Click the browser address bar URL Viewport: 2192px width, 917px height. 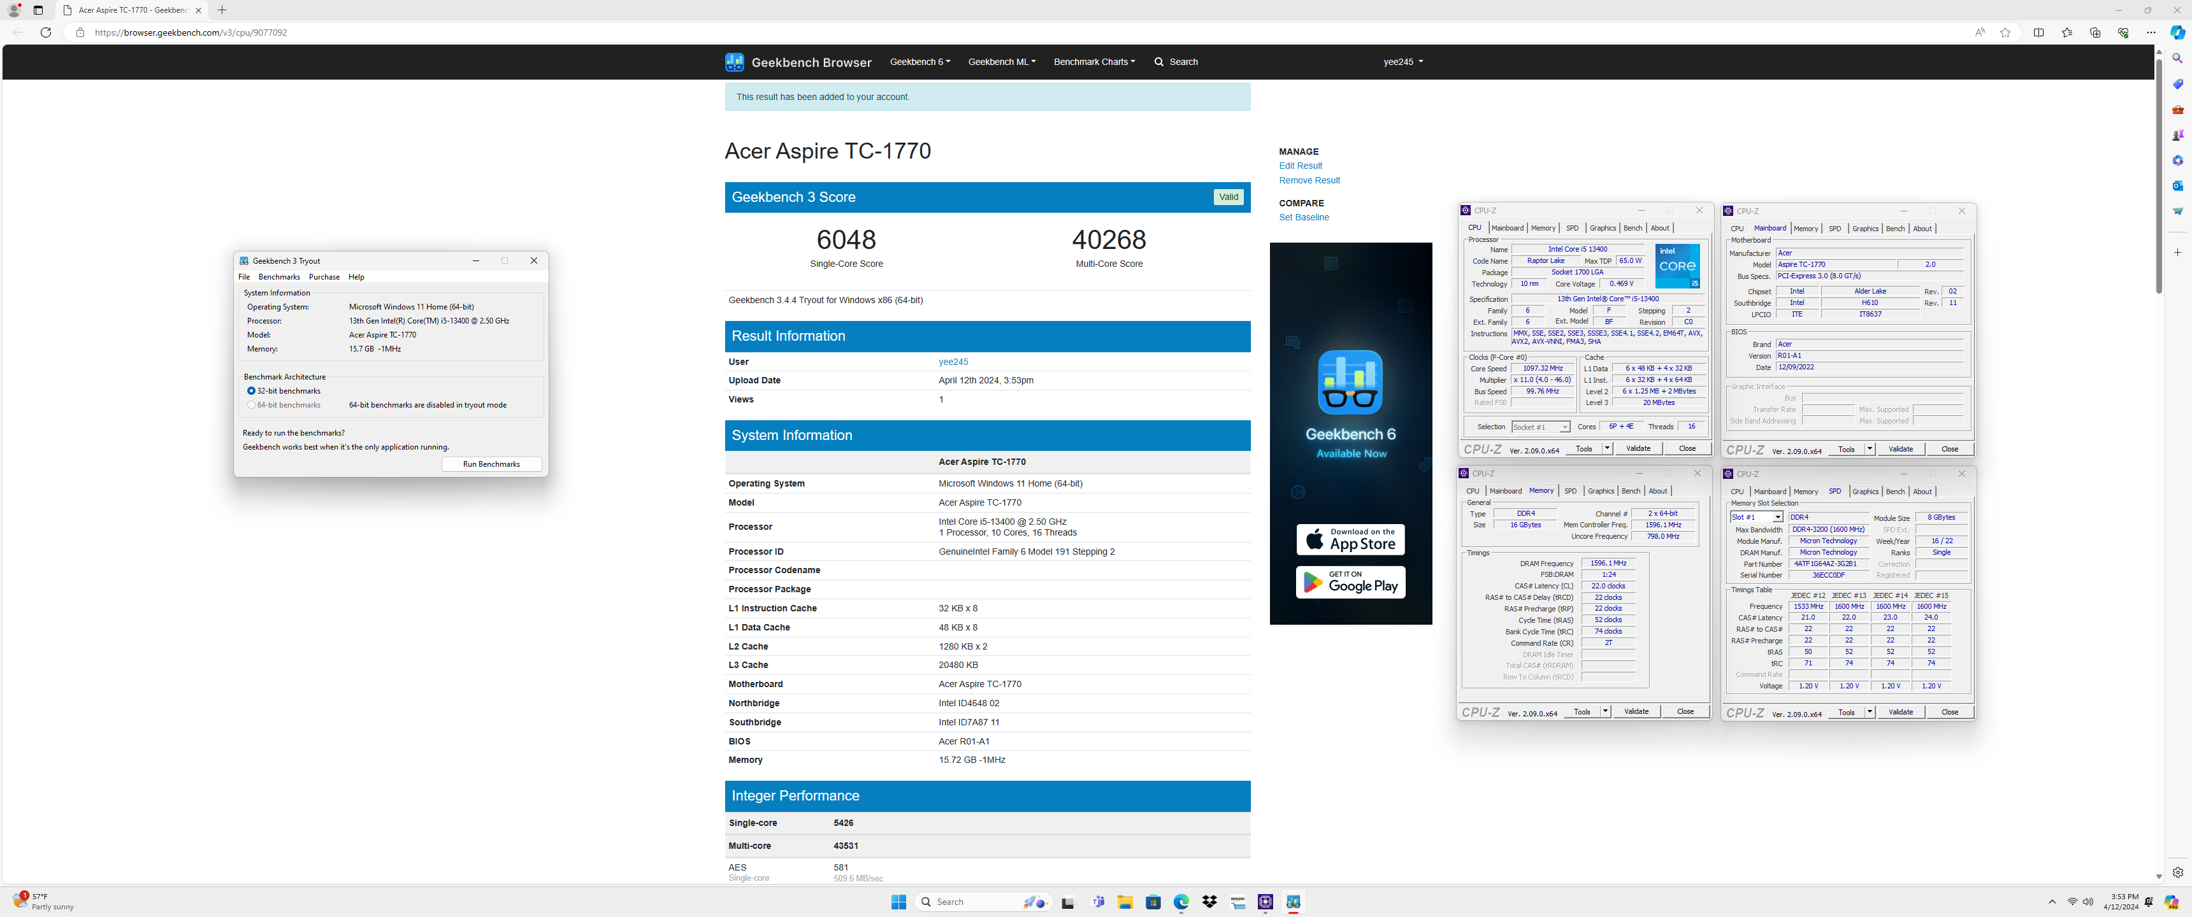191,32
